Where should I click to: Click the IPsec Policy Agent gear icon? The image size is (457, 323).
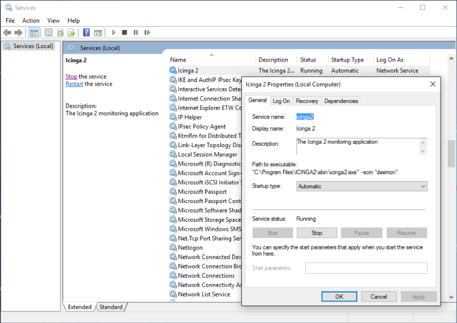(x=173, y=126)
